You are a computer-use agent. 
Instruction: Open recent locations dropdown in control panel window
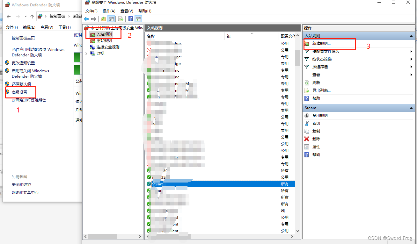[x=26, y=17]
